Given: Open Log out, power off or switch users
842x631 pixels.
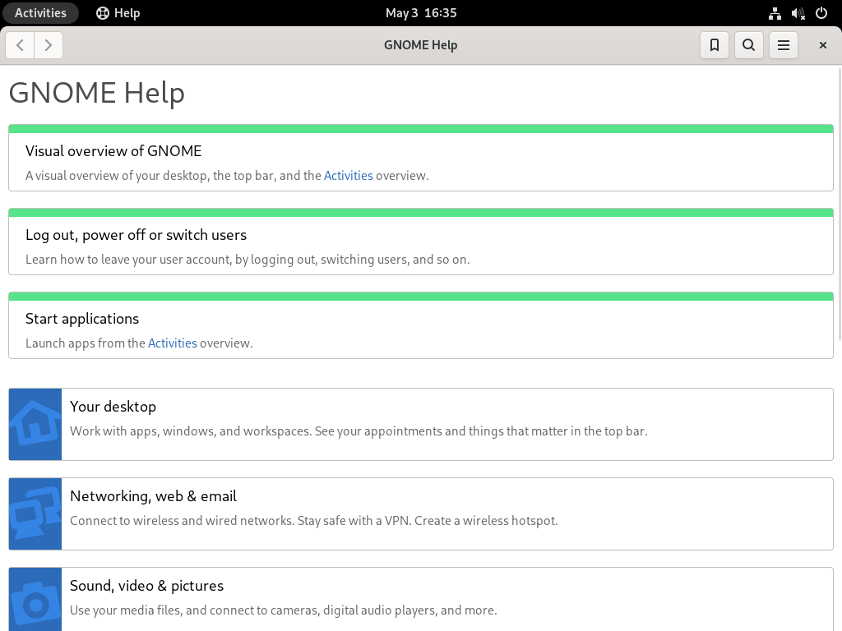Looking at the screenshot, I should coord(136,235).
